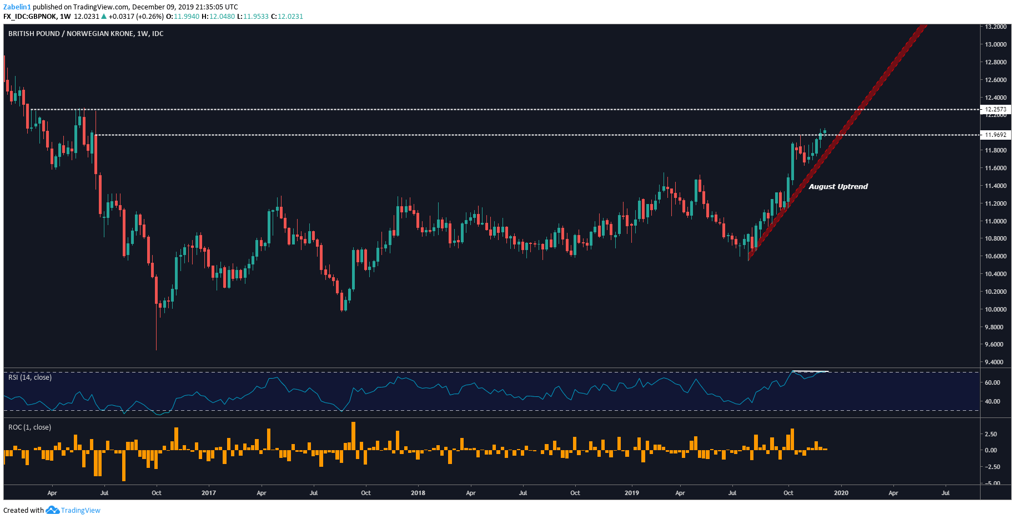Click the high value H:12.0480 in header
Screen dimensions: 1015x520
[218, 17]
